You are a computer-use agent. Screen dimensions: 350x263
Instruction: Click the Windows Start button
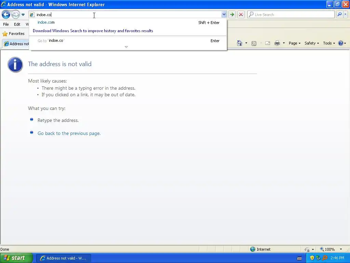tap(16, 258)
